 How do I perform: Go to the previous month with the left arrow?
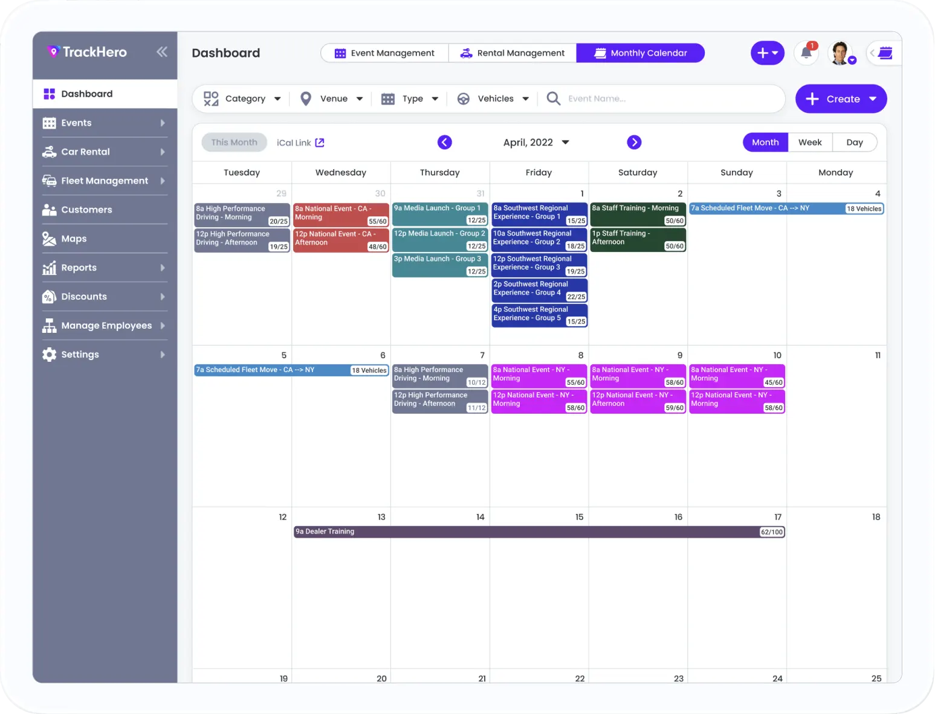(x=445, y=142)
